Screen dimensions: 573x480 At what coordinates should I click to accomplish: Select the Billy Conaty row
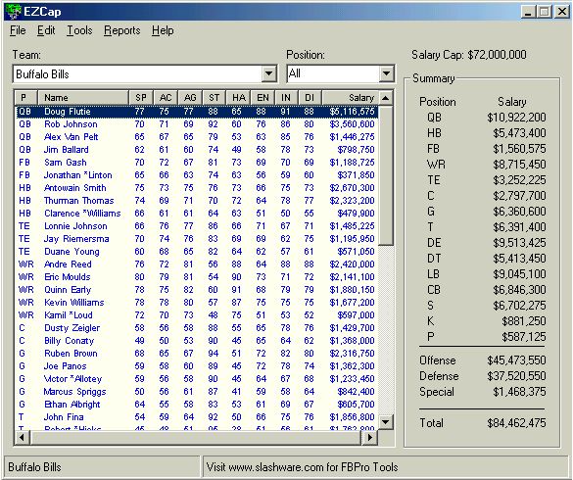[x=197, y=340]
